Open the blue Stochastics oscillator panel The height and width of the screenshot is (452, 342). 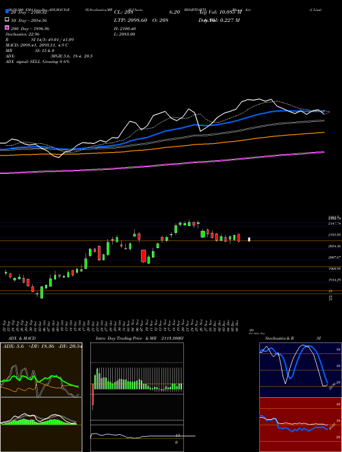(x=300, y=370)
